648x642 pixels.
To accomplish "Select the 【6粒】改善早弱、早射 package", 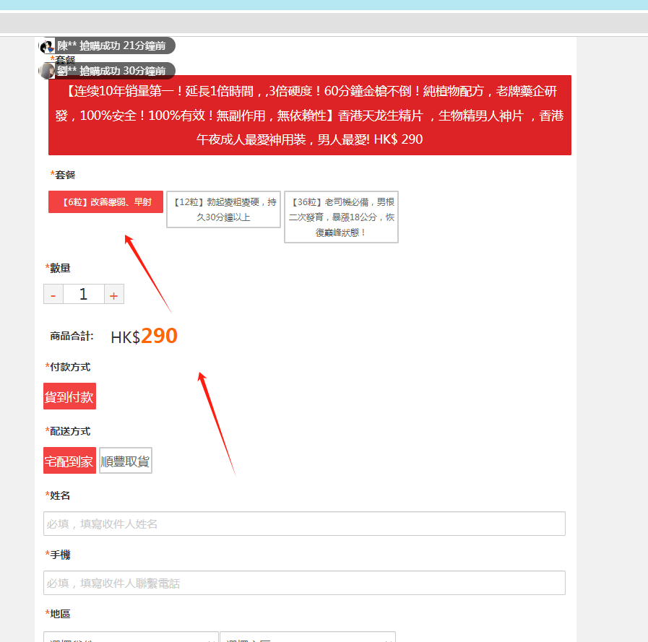I will click(x=105, y=202).
